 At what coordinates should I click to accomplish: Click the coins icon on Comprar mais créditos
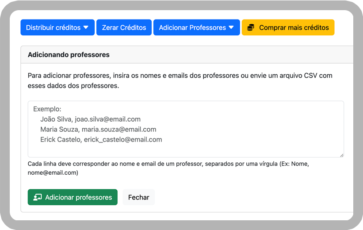251,27
